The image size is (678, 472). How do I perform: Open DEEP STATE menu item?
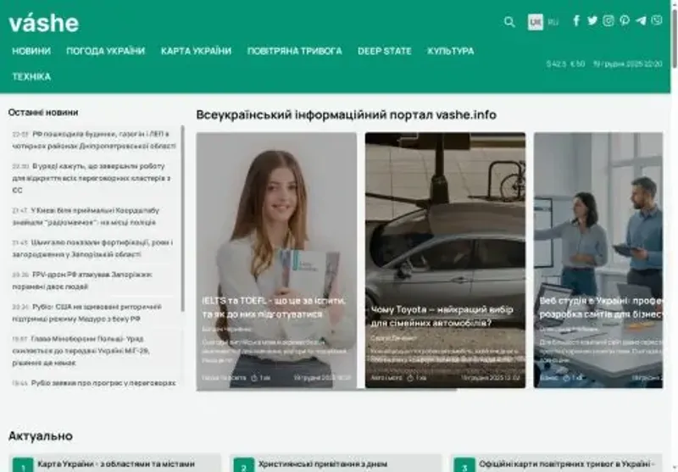385,51
